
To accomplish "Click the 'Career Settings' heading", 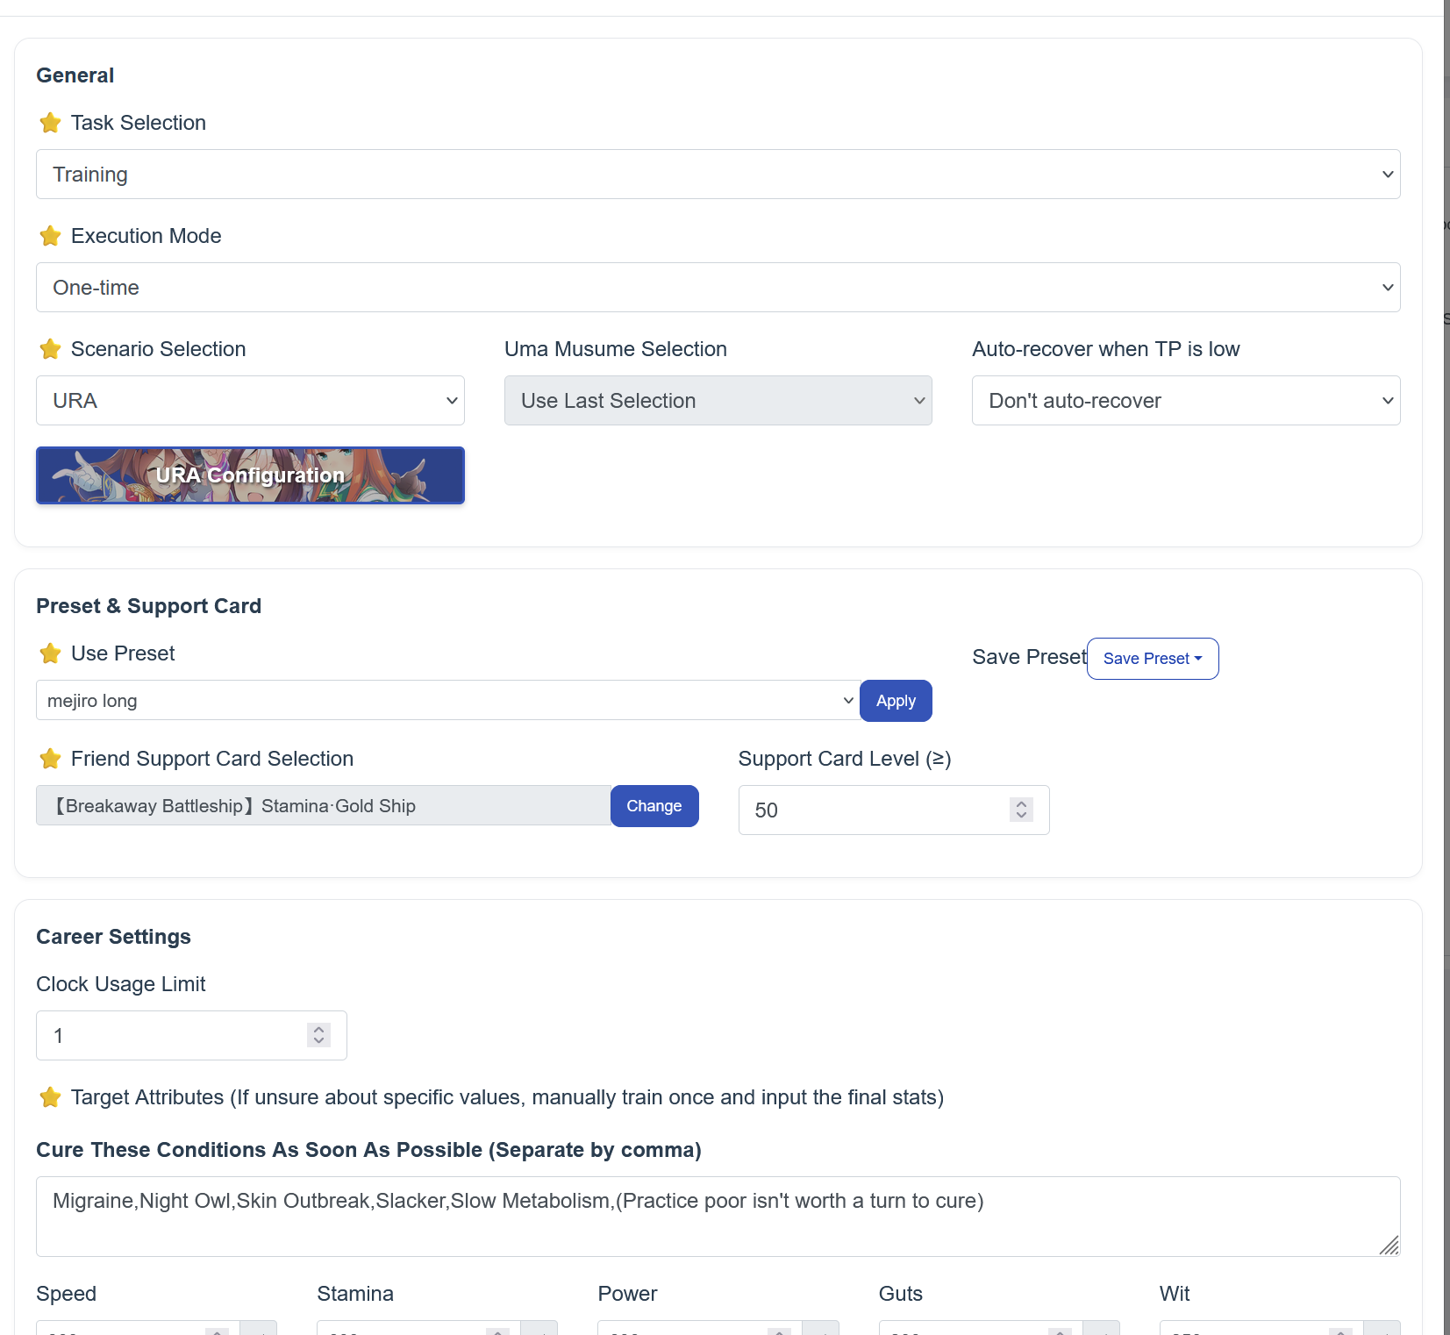I will click(113, 937).
